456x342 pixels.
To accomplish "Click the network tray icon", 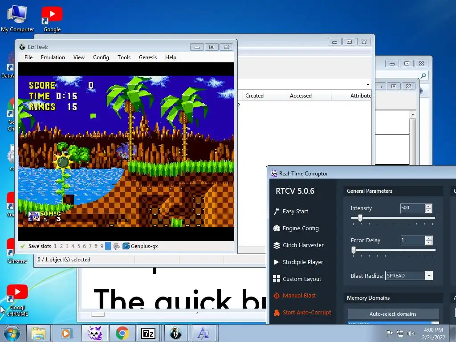I will (x=400, y=333).
